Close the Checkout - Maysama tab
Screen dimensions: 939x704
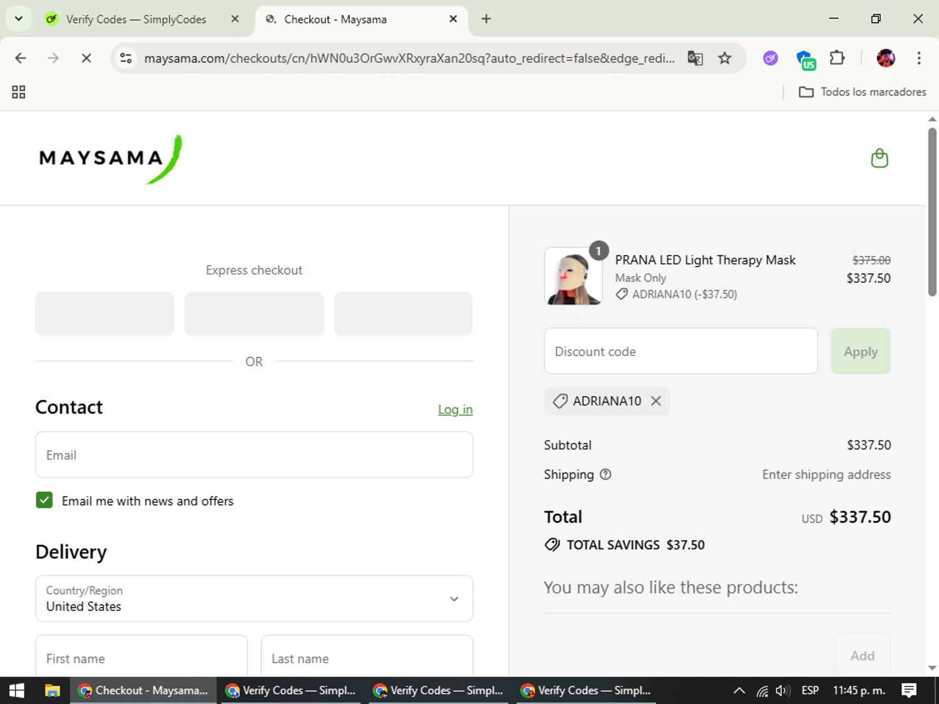[453, 19]
